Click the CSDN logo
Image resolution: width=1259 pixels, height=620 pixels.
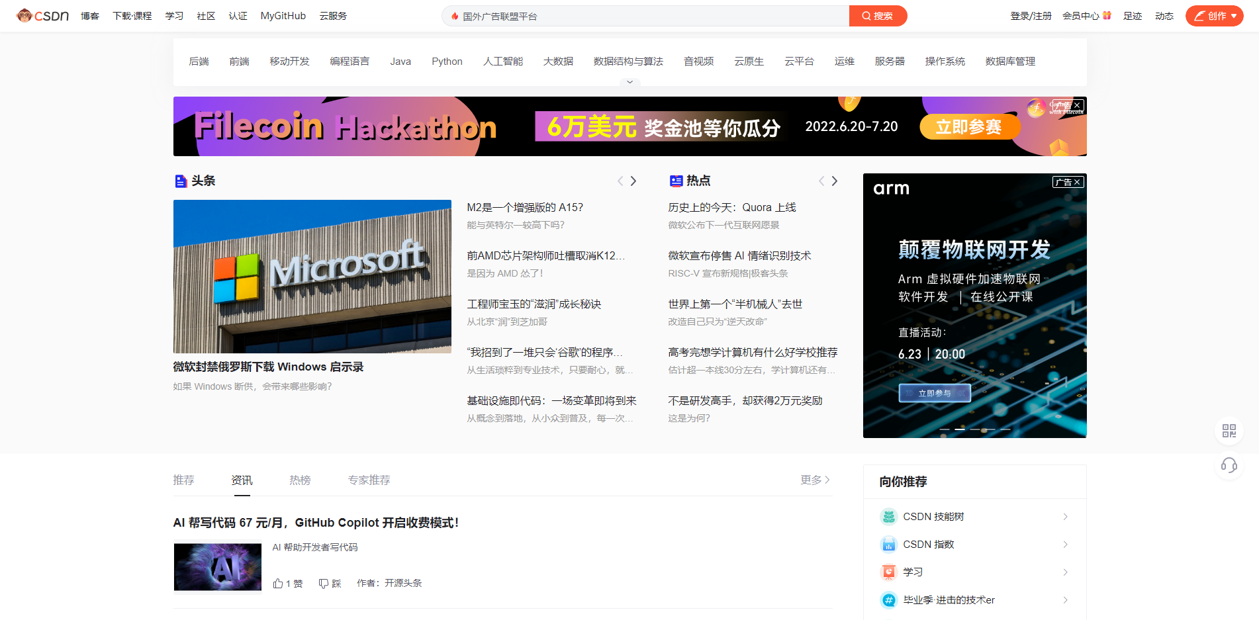pos(43,16)
